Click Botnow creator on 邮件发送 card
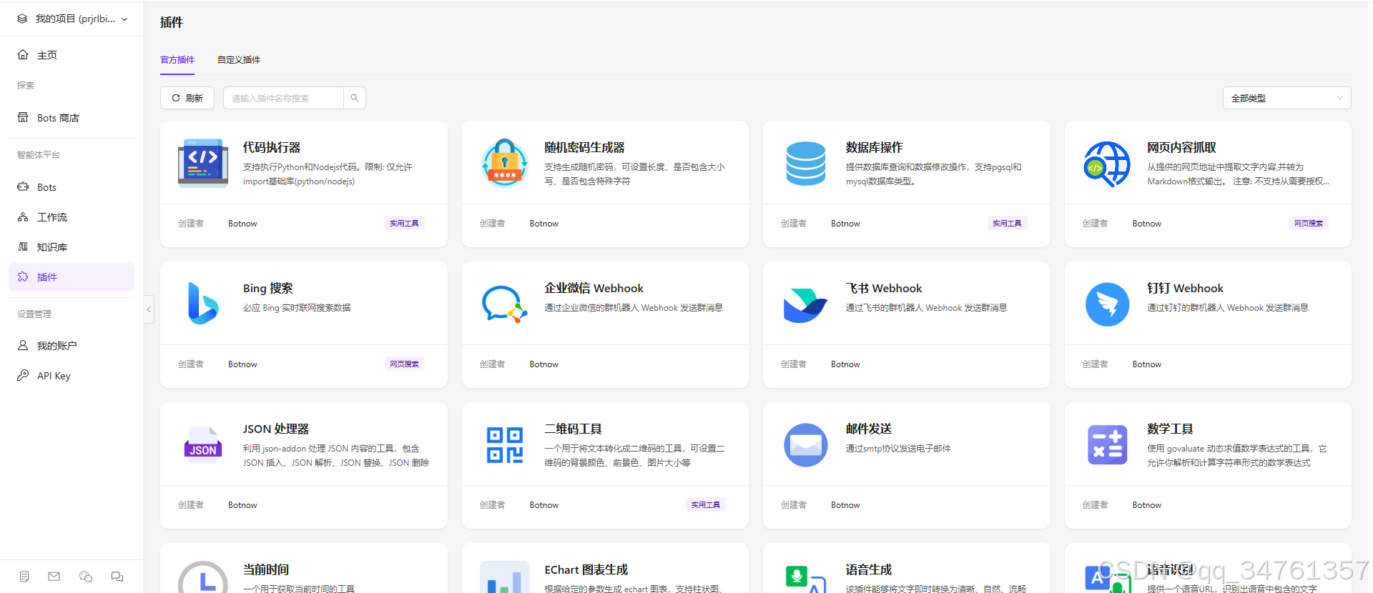Image resolution: width=1373 pixels, height=593 pixels. pos(845,505)
